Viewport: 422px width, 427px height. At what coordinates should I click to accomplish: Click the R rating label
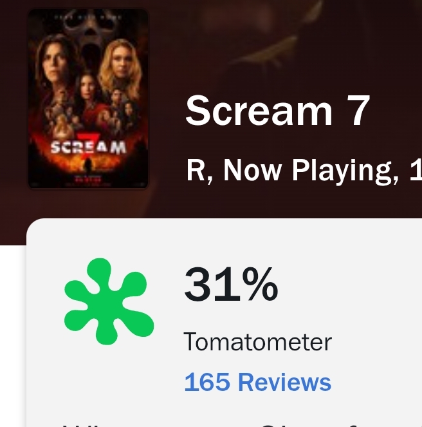pyautogui.click(x=194, y=171)
